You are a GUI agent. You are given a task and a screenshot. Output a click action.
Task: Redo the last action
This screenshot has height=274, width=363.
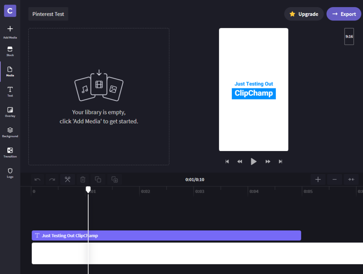click(52, 179)
